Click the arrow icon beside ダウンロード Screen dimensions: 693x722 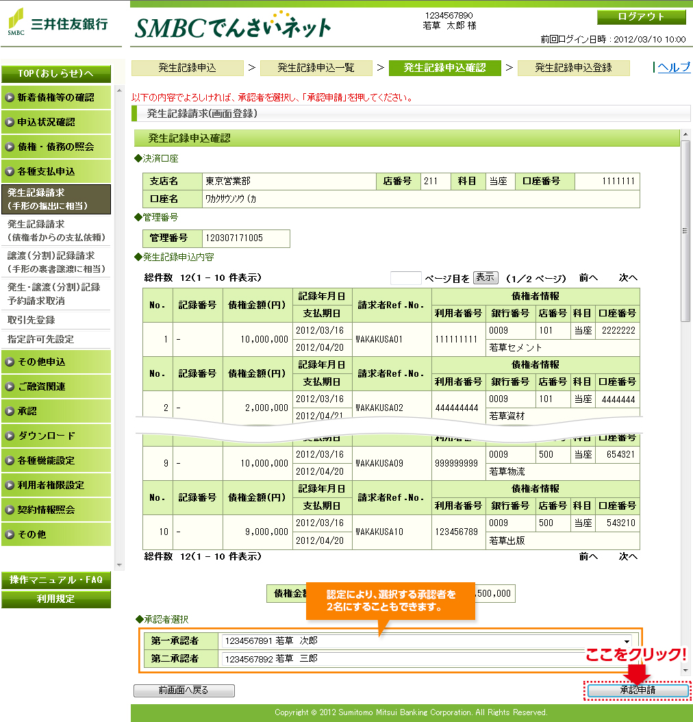click(10, 436)
